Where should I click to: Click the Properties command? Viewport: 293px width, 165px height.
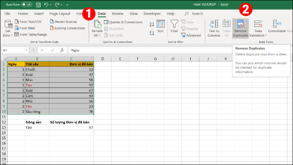pos(114,29)
